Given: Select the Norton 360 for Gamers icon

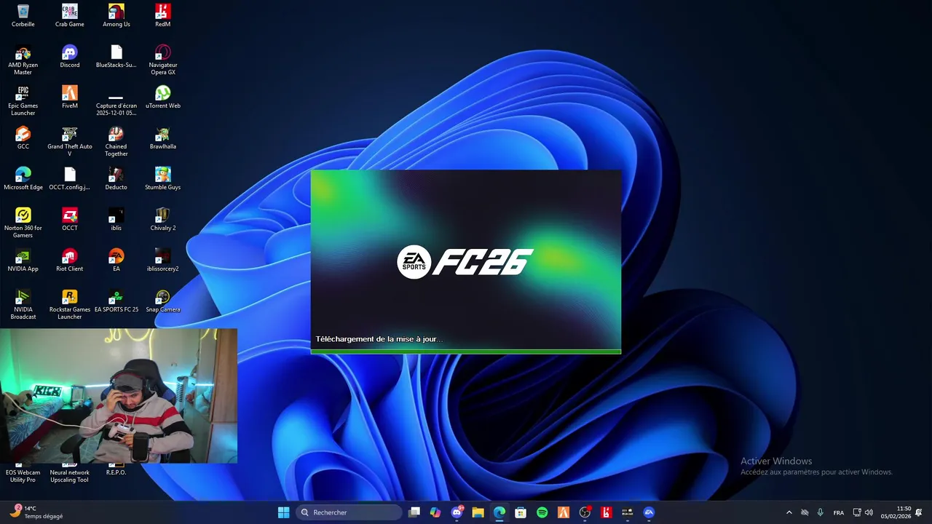Looking at the screenshot, I should pyautogui.click(x=23, y=223).
